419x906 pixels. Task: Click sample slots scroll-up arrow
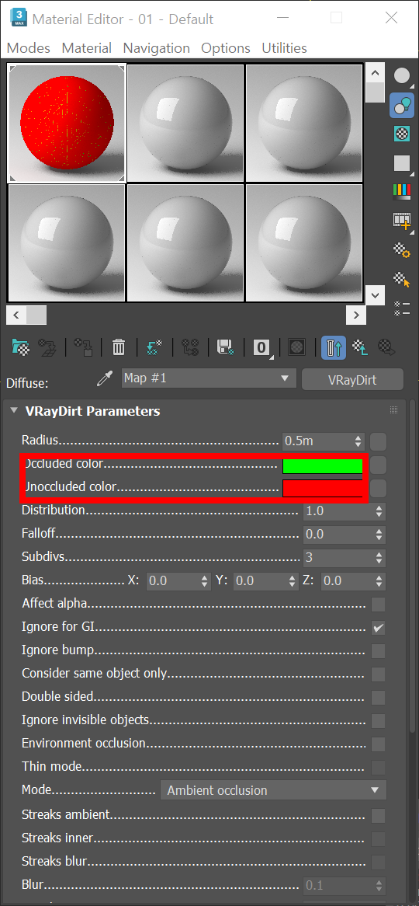pos(376,73)
